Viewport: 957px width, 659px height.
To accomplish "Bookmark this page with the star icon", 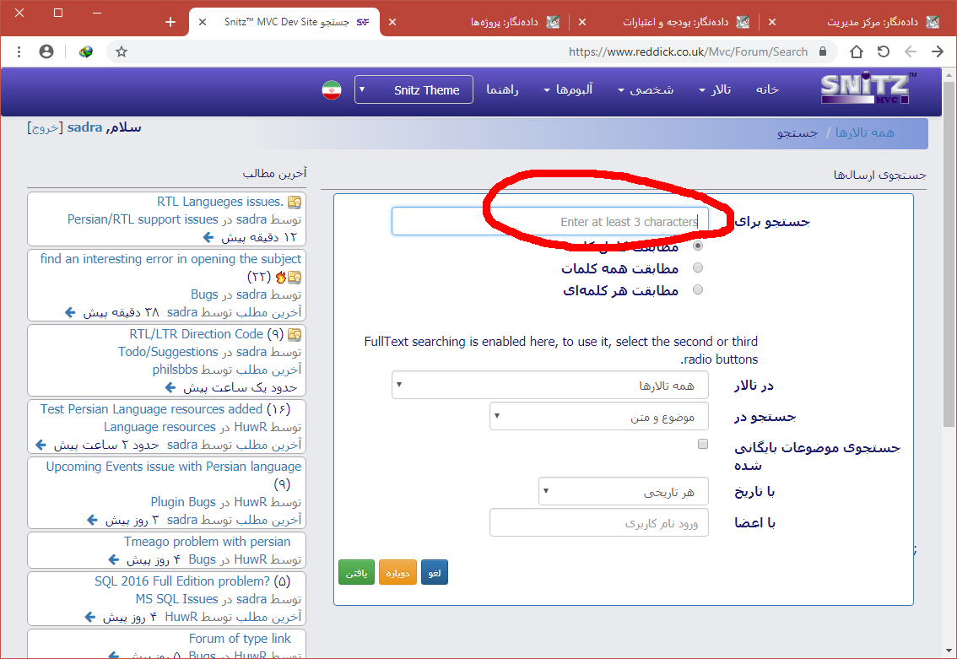I will point(122,51).
